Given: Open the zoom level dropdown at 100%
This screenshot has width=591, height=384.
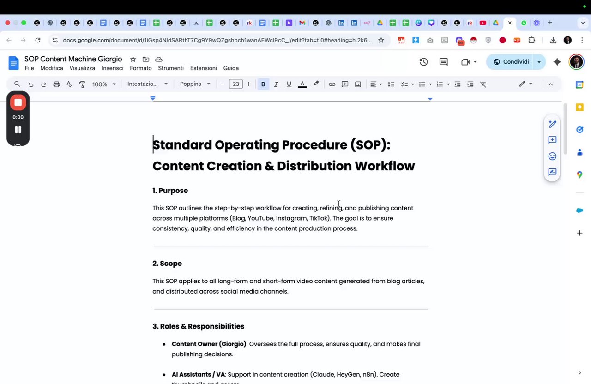Looking at the screenshot, I should [x=104, y=84].
